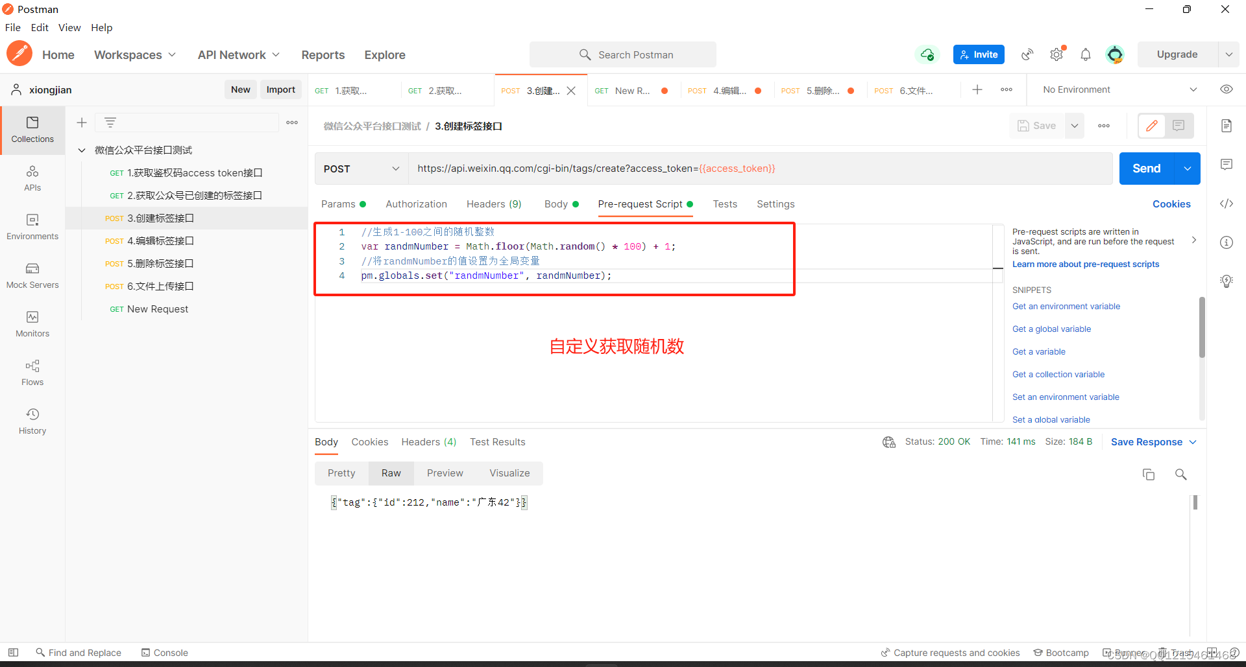1246x667 pixels.
Task: Search within the response body
Action: point(1181,474)
